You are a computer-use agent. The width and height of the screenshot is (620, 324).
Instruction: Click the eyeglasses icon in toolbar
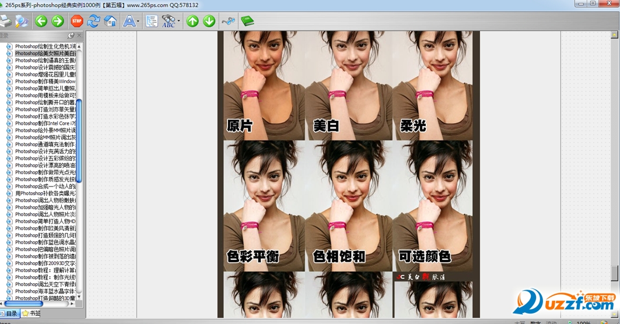pos(229,22)
